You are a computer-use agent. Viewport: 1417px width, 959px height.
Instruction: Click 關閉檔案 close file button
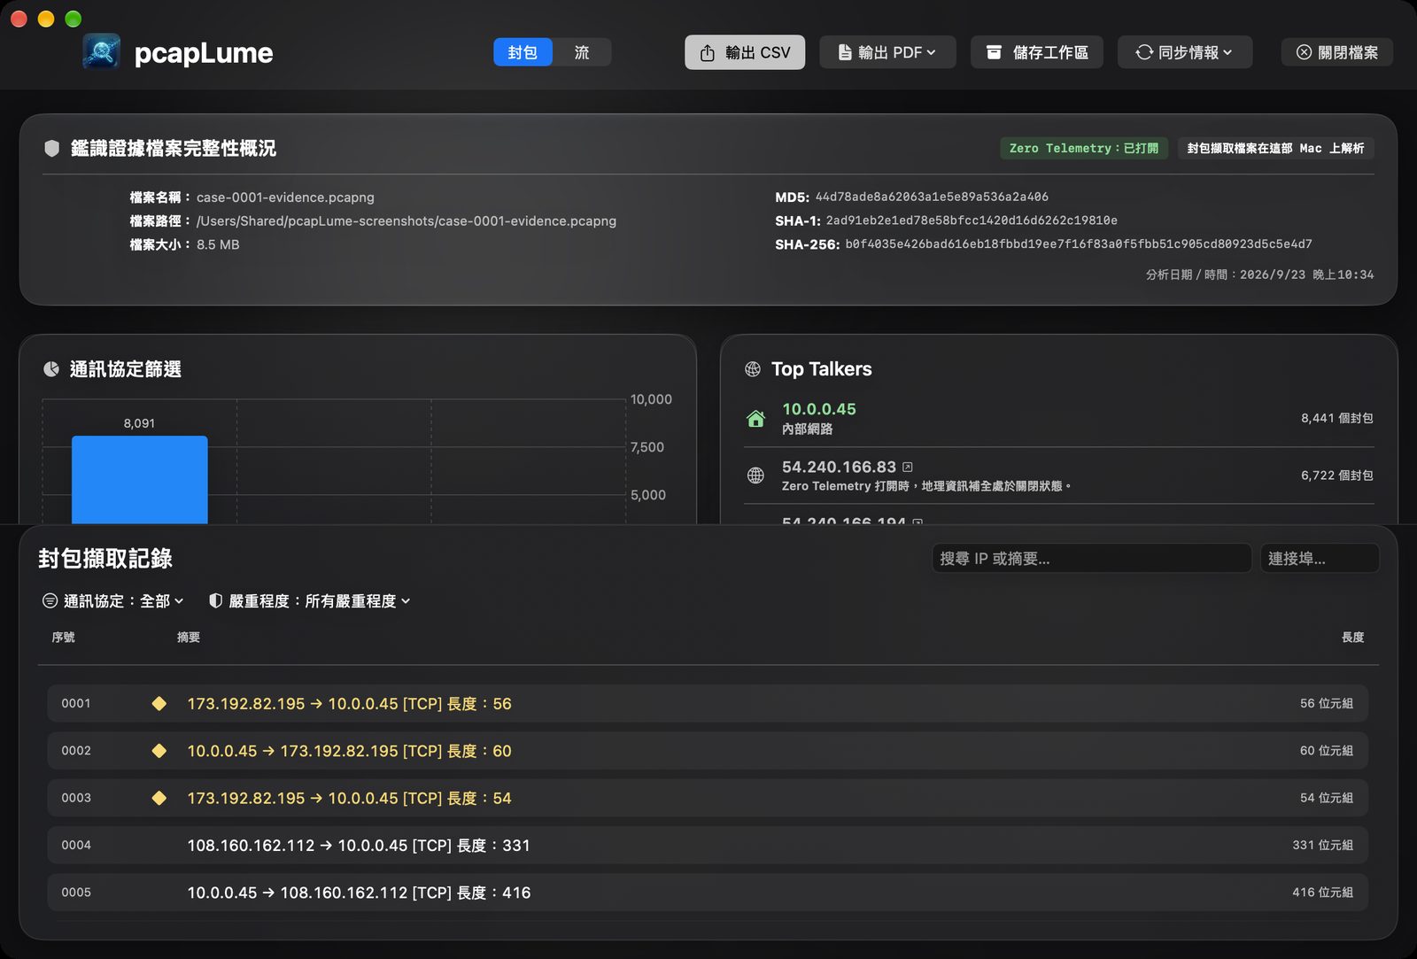click(x=1337, y=52)
